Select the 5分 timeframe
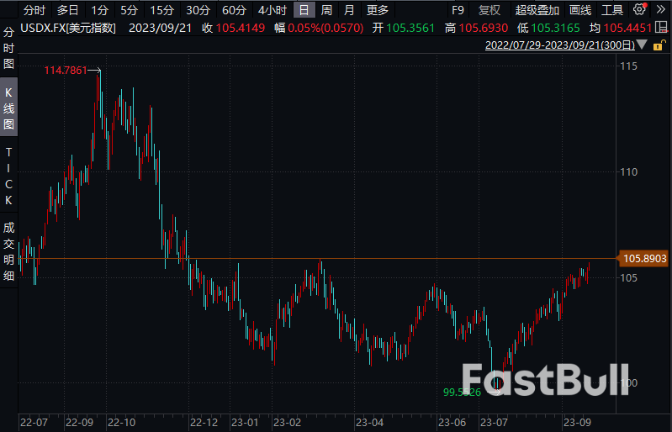Image resolution: width=672 pixels, height=432 pixels. [129, 10]
